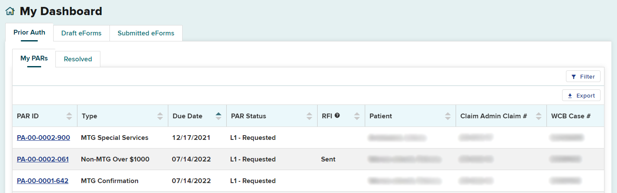The image size is (617, 193).
Task: Click the home icon beside My Dashboard
Action: coord(10,12)
